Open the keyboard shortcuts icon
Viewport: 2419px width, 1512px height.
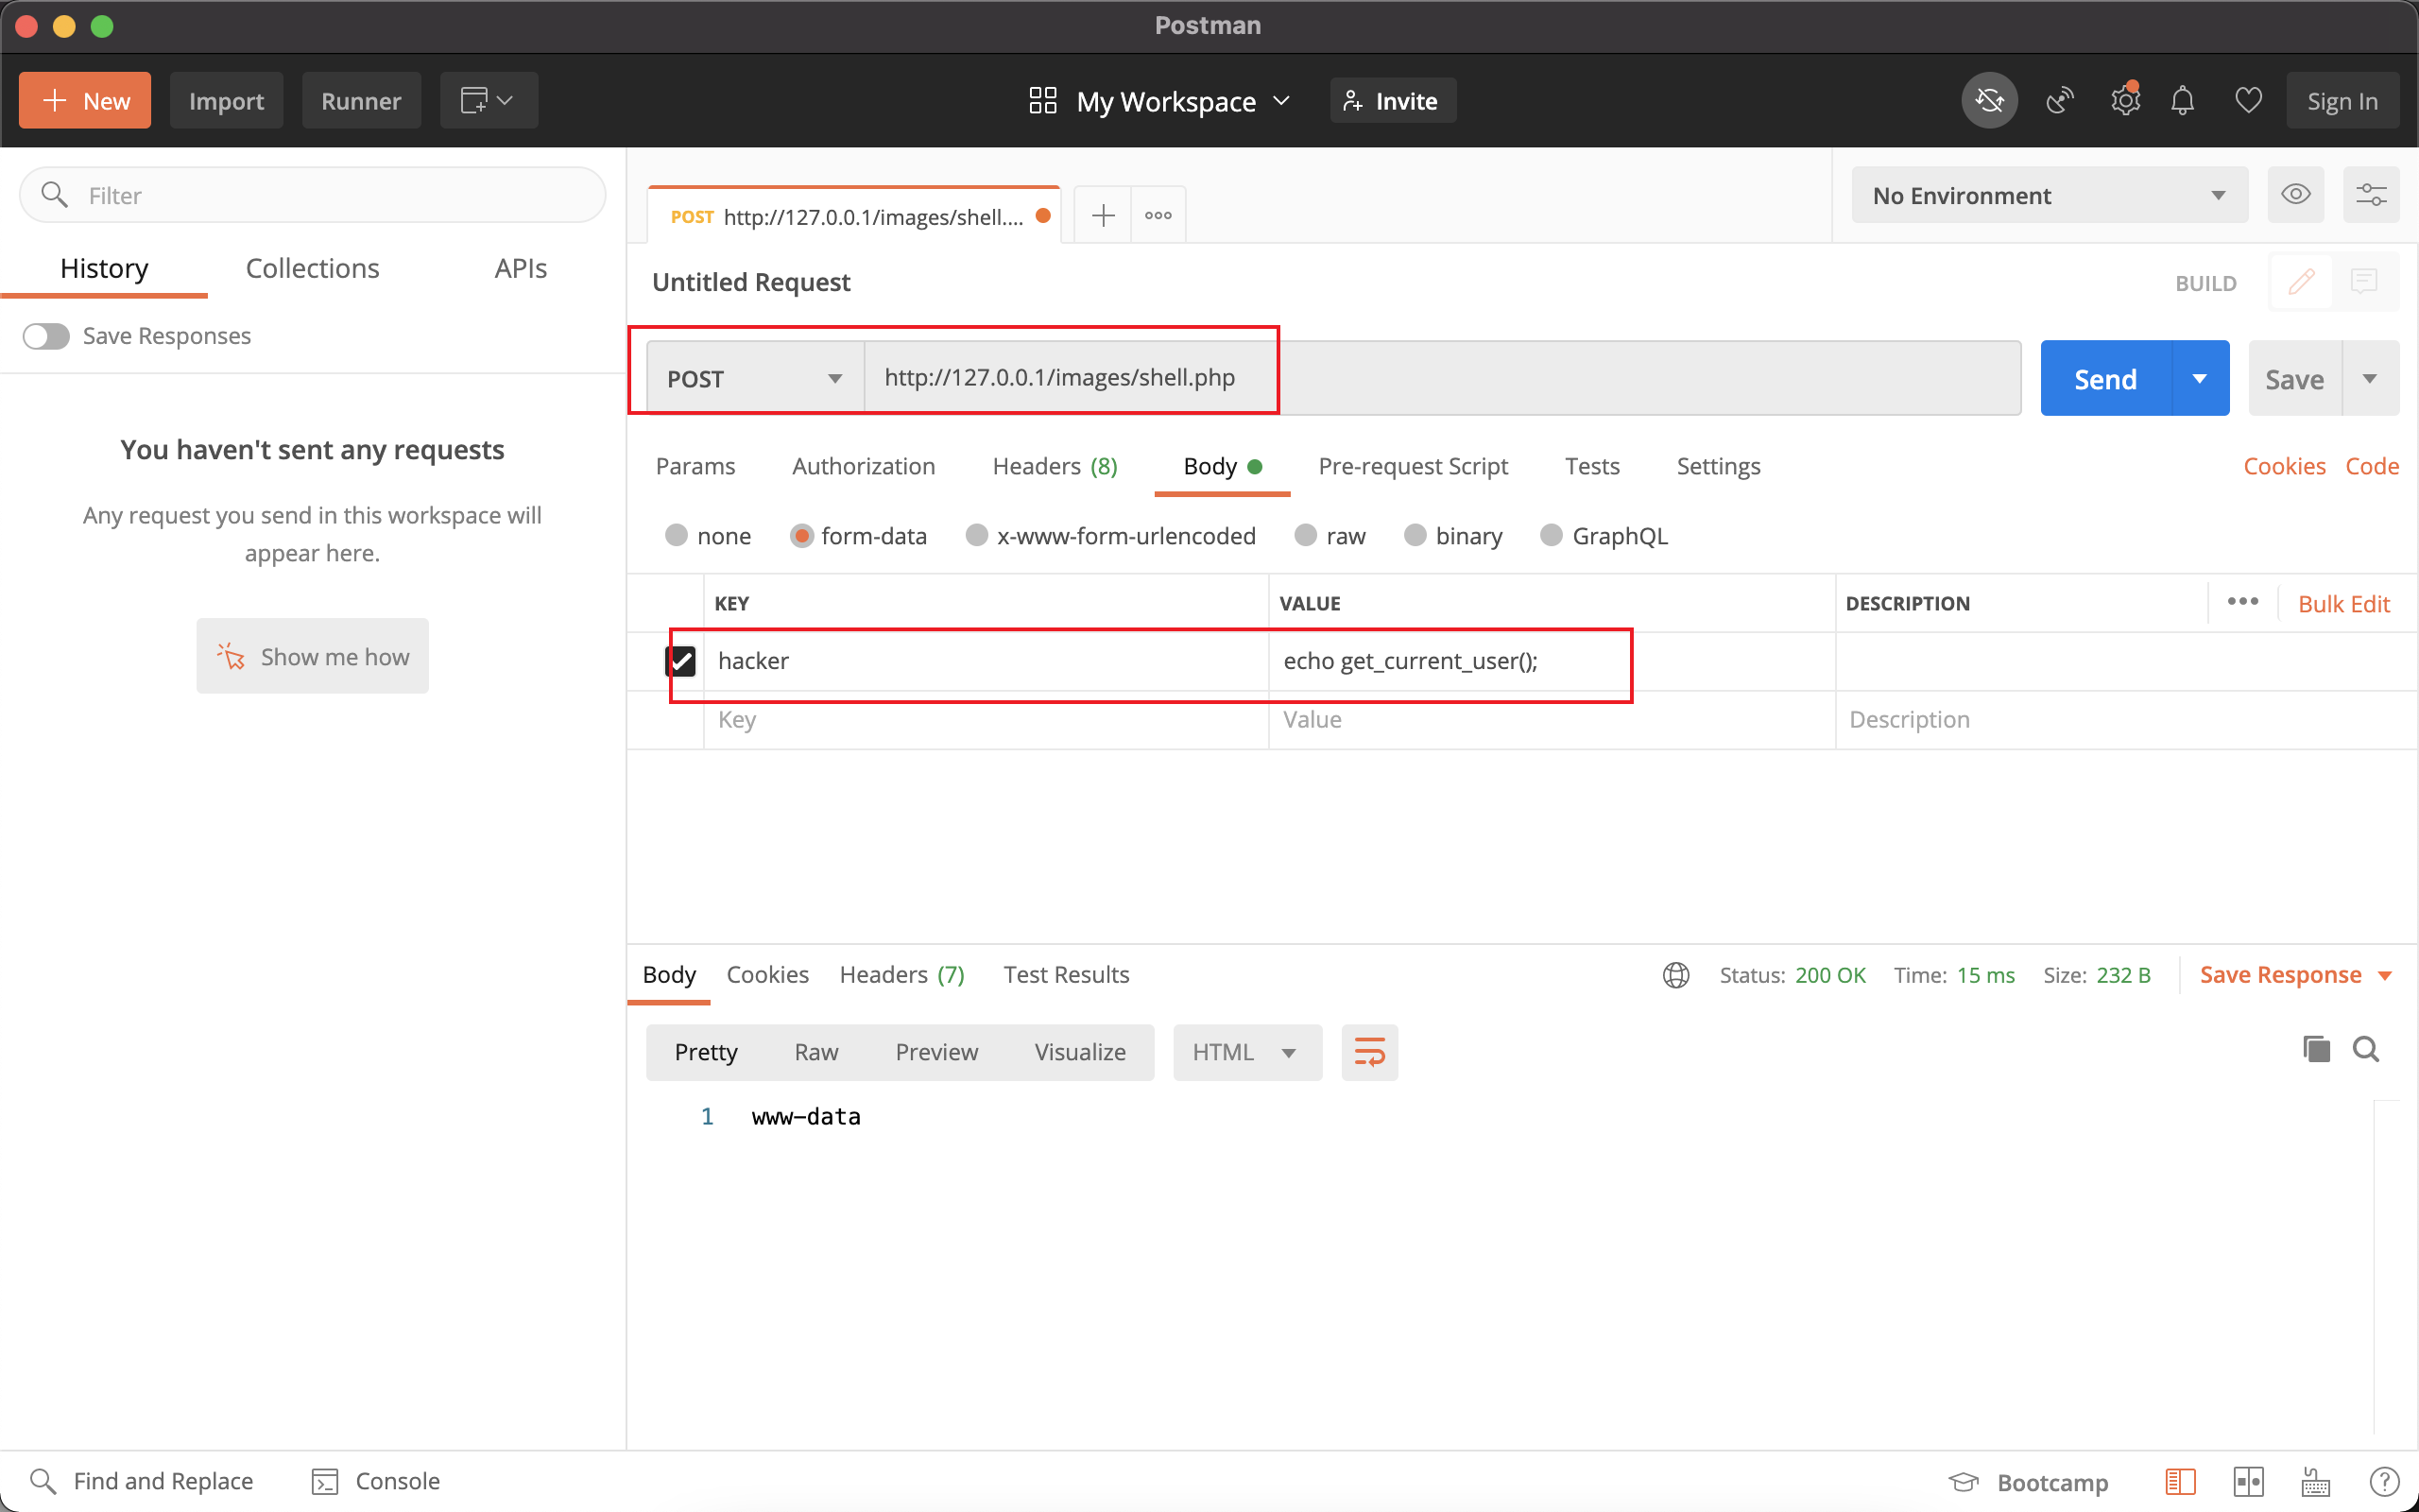2315,1481
